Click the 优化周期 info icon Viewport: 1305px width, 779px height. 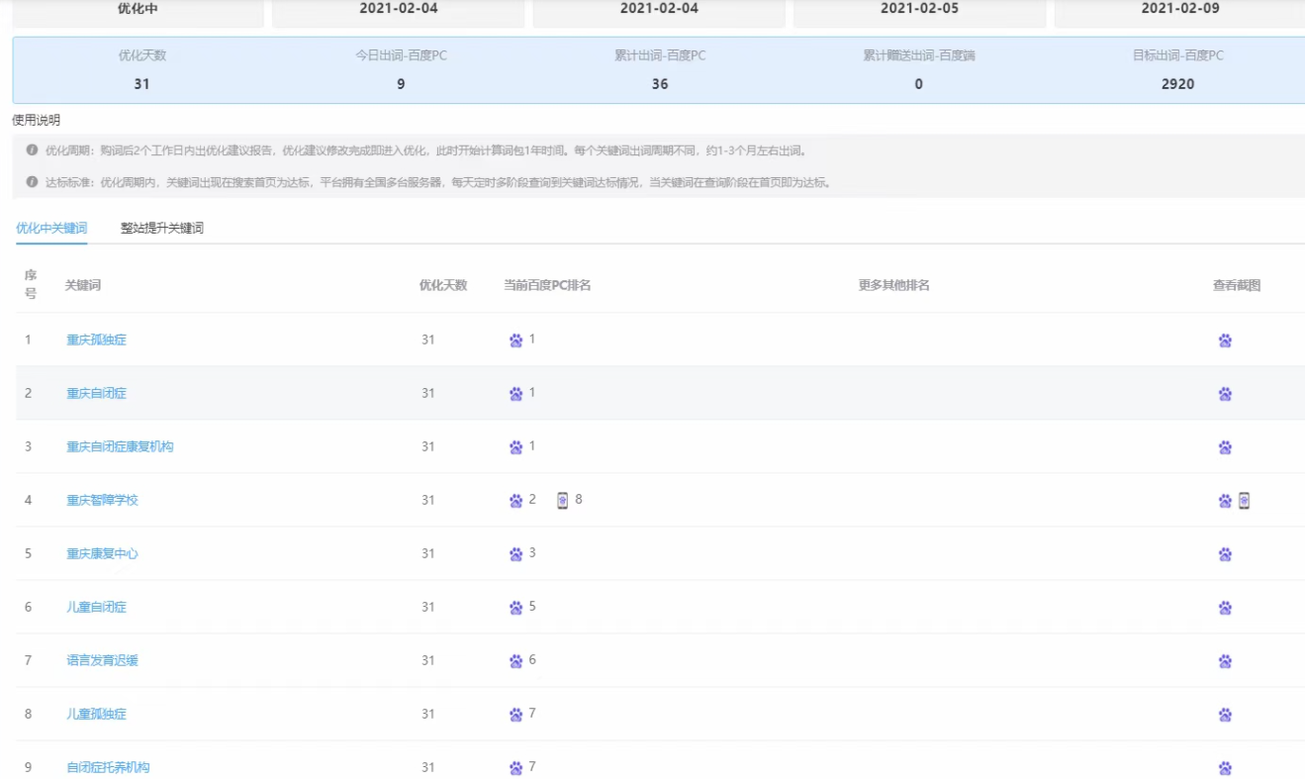tap(33, 151)
